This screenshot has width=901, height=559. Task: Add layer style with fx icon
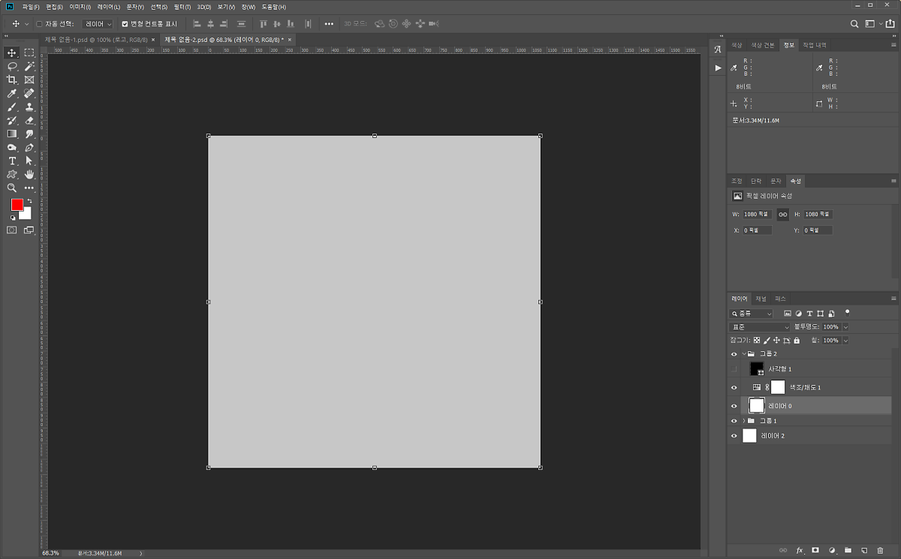click(x=800, y=551)
